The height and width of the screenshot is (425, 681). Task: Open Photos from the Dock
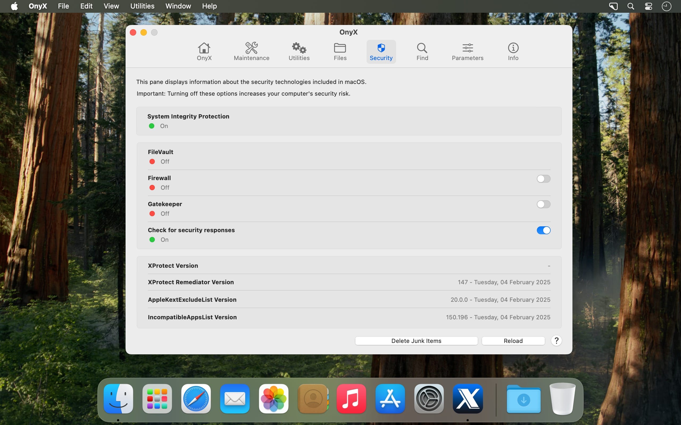pos(273,399)
